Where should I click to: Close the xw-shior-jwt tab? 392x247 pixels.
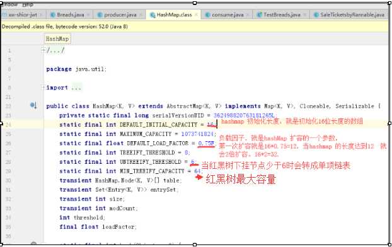[41, 14]
